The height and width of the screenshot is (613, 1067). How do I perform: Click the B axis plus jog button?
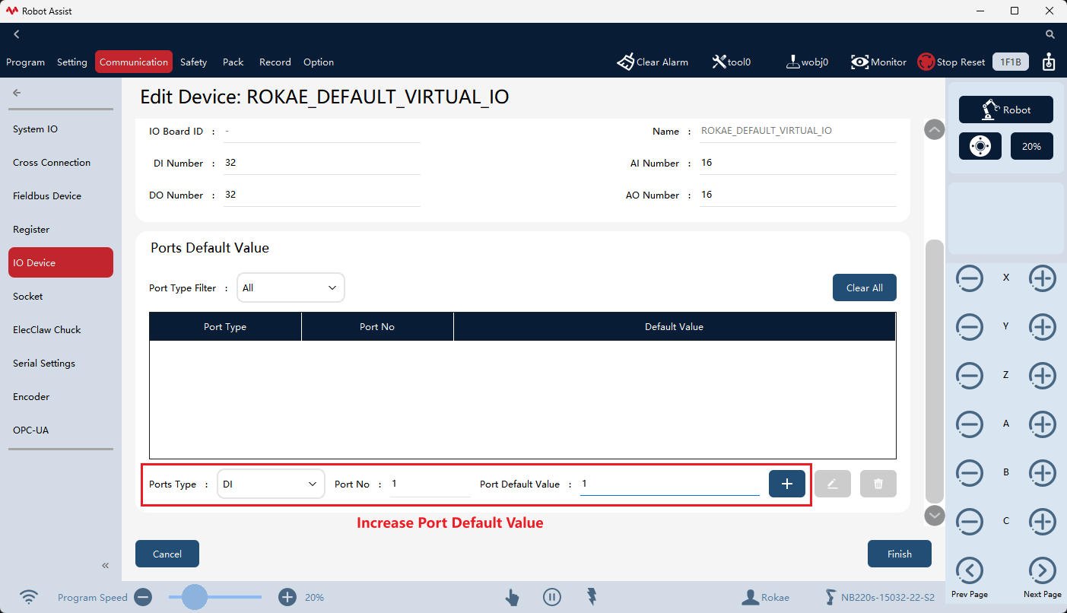click(1043, 473)
